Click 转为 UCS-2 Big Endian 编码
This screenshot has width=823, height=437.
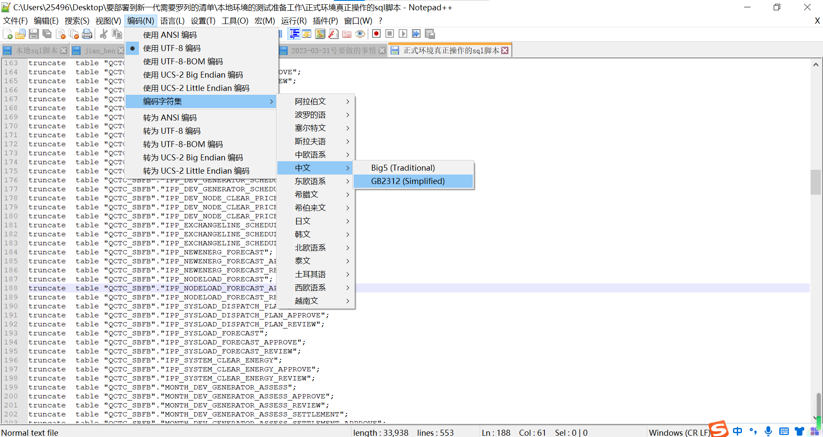tap(201, 157)
